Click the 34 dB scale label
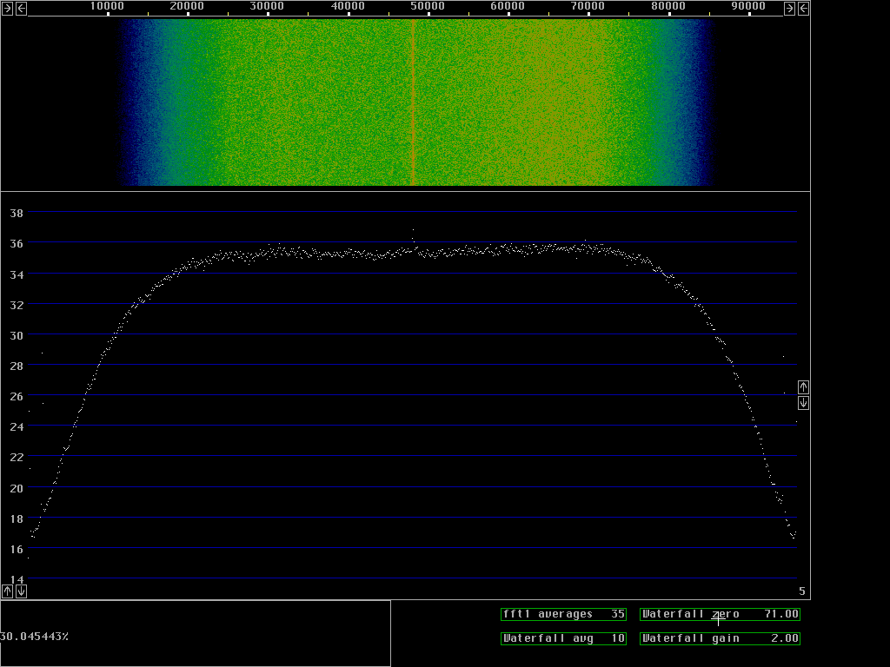 (17, 275)
